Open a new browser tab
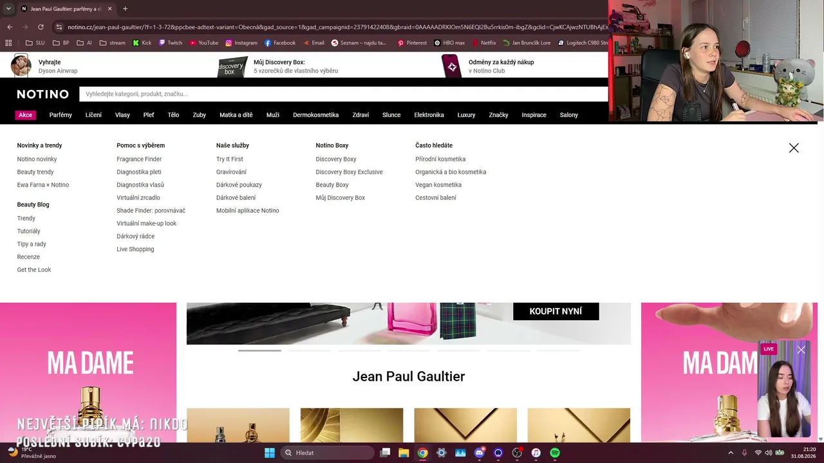The height and width of the screenshot is (463, 824). [x=125, y=9]
